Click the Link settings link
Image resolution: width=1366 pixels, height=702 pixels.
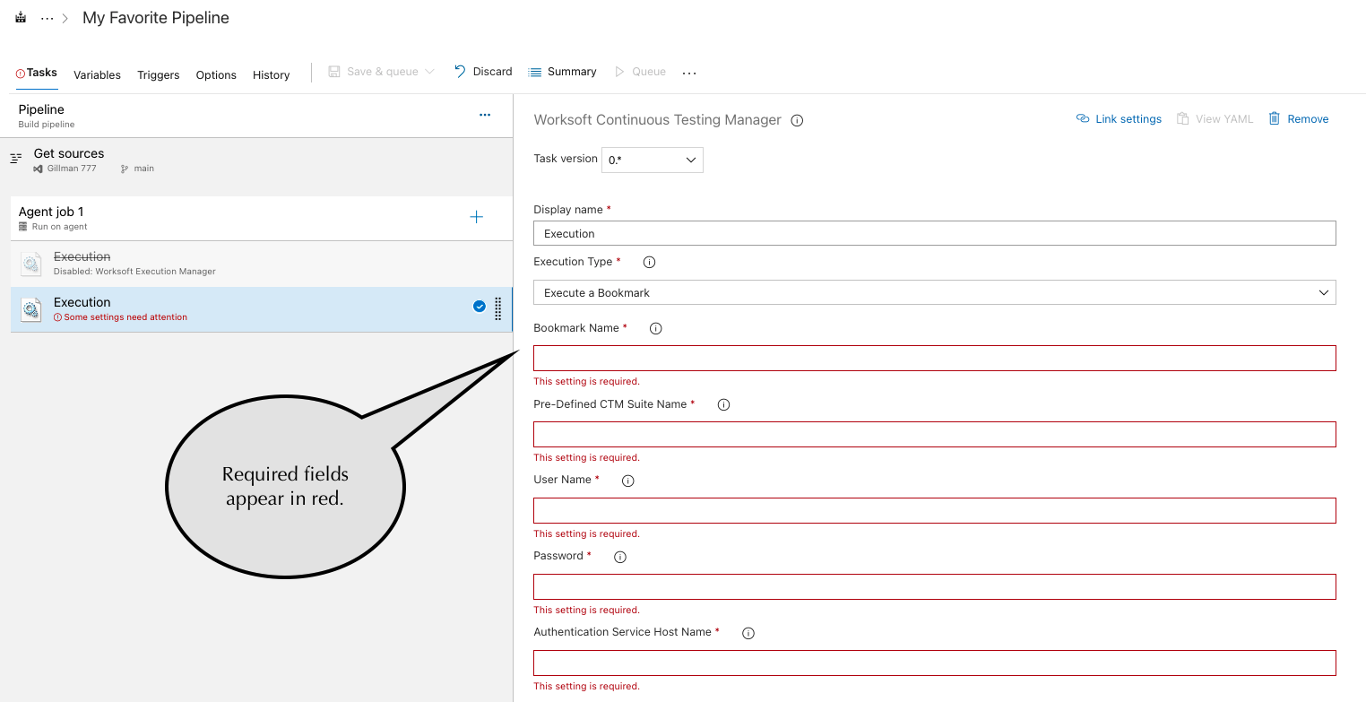pos(1128,117)
